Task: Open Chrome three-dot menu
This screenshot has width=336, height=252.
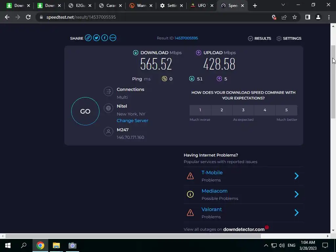Action: click(329, 17)
